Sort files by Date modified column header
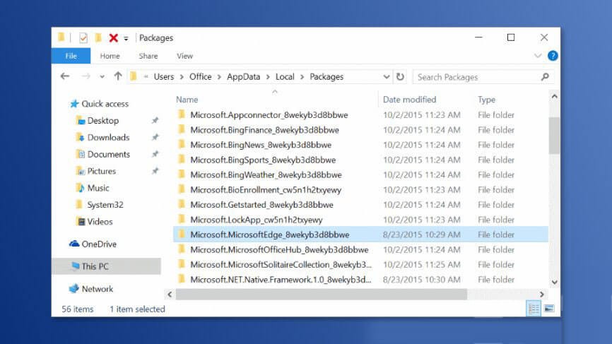This screenshot has width=612, height=344. click(410, 100)
